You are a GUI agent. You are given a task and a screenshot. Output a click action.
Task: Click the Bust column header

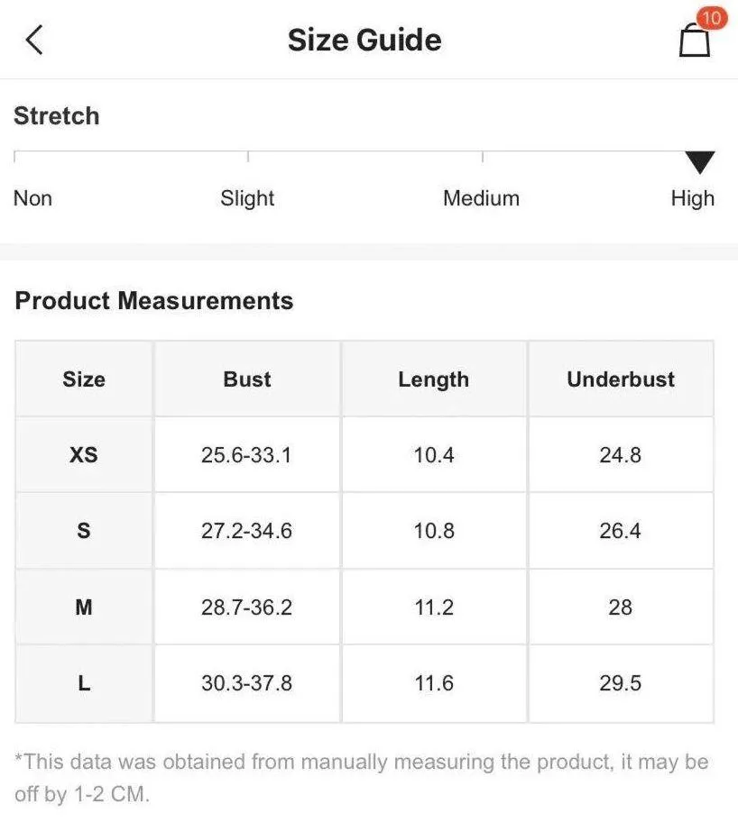247,379
